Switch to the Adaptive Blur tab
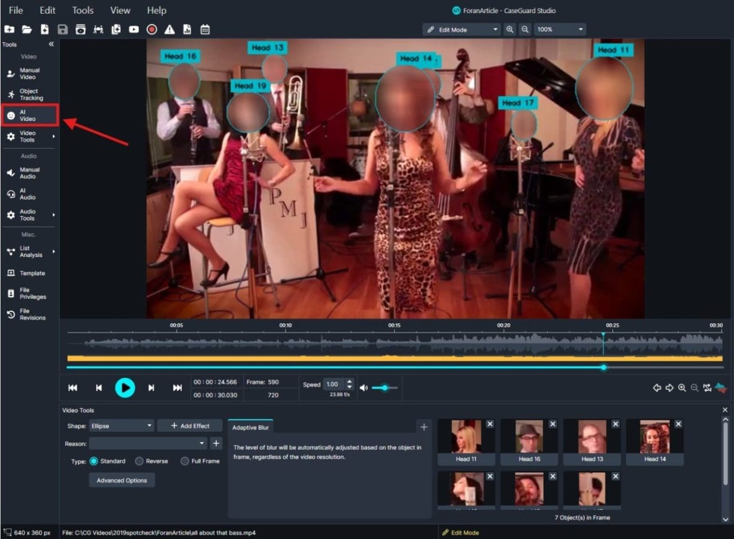 (x=250, y=427)
